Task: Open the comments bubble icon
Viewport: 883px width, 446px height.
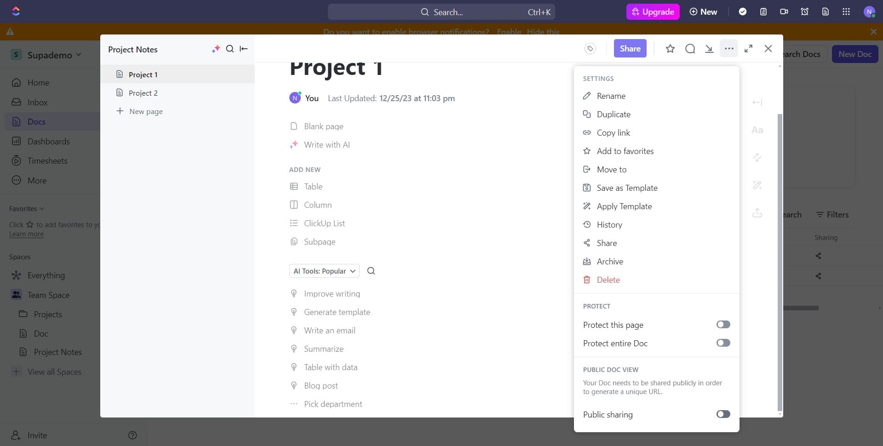Action: pyautogui.click(x=690, y=49)
